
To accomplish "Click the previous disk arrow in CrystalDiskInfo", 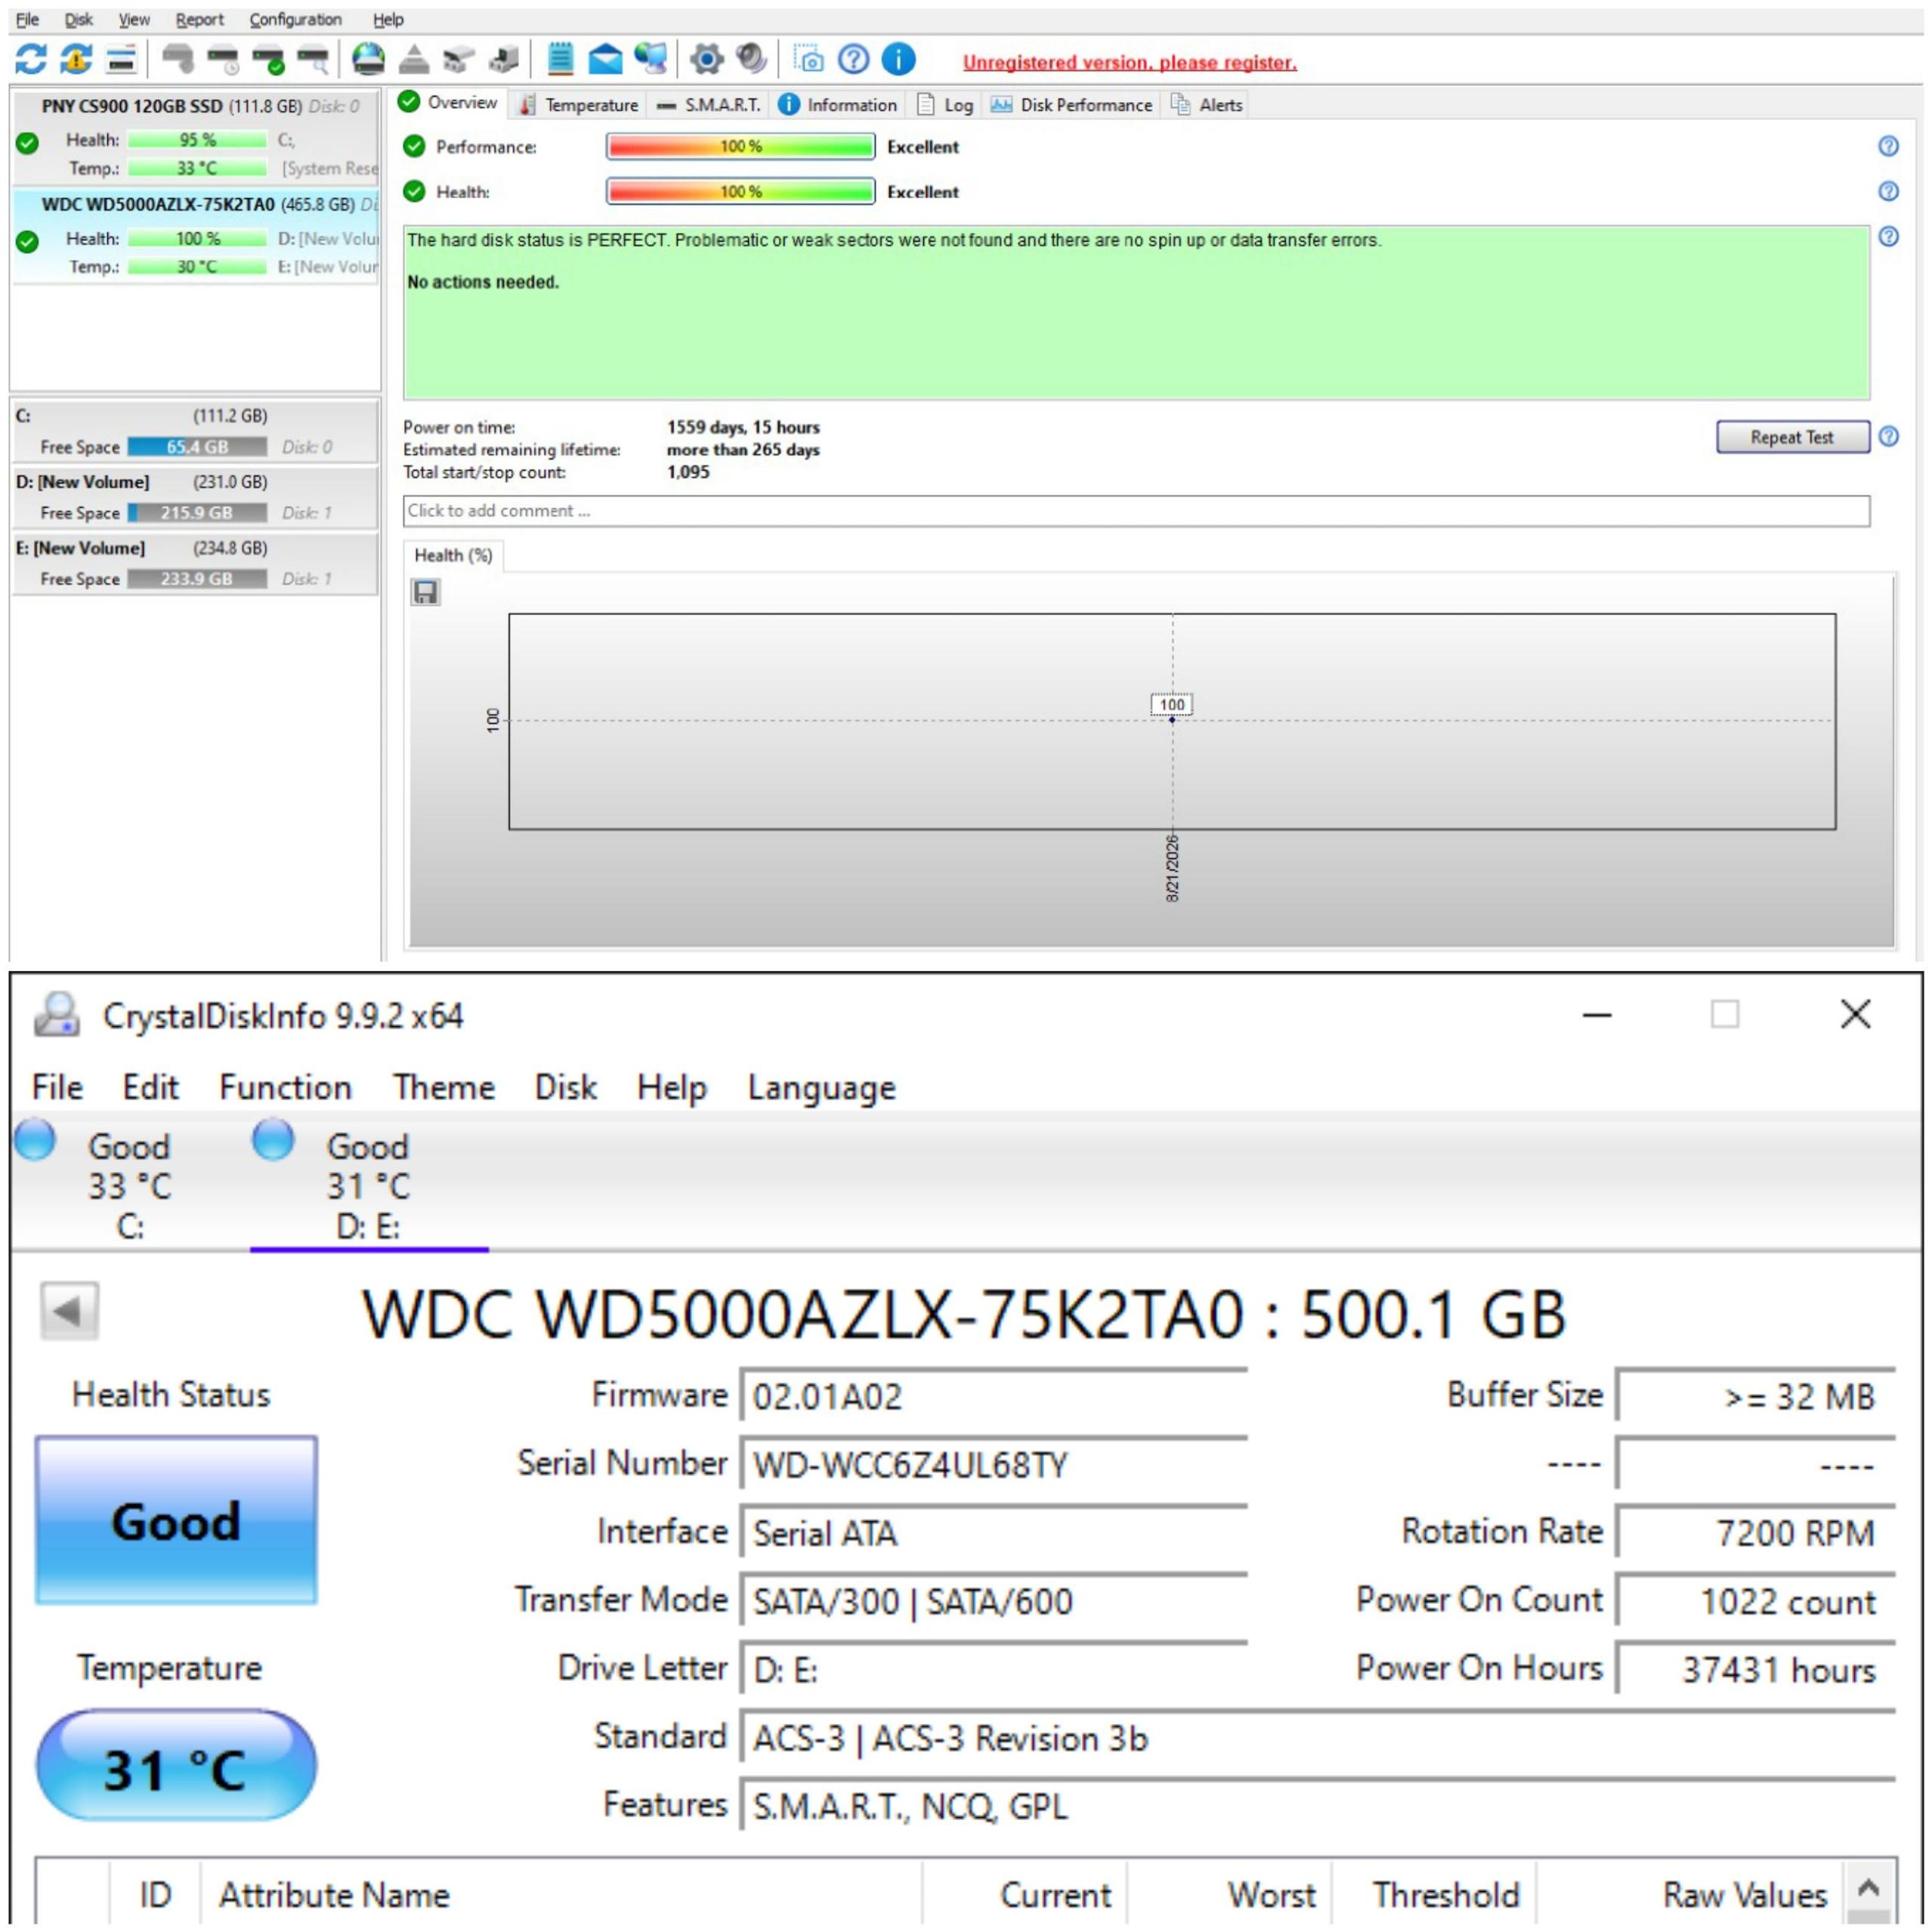I will (69, 1310).
